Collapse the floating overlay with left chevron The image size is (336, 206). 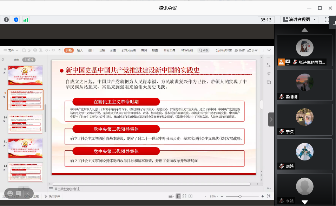tap(28, 193)
